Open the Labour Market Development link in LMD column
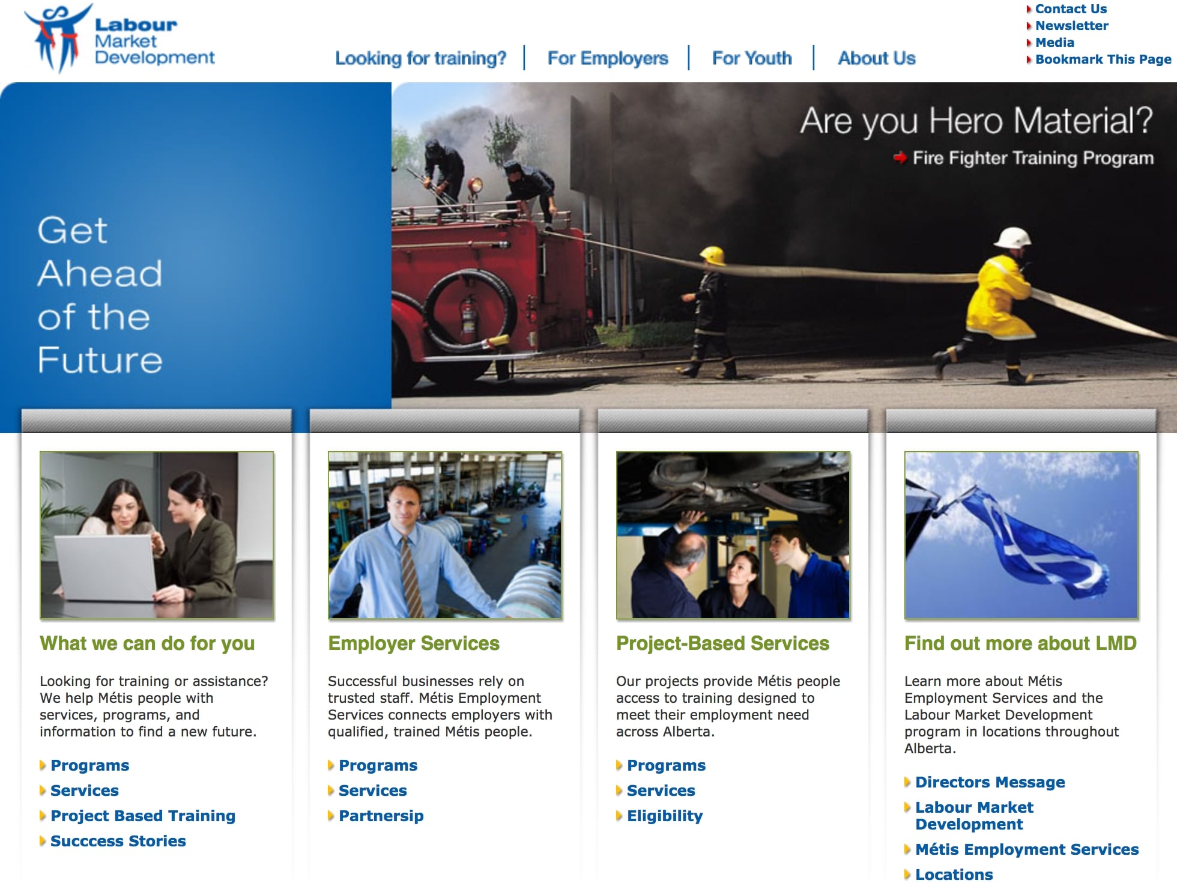 (974, 816)
